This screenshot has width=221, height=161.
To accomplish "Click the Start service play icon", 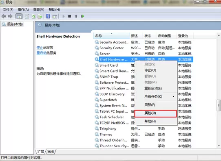I will pyautogui.click(x=64, y=16).
